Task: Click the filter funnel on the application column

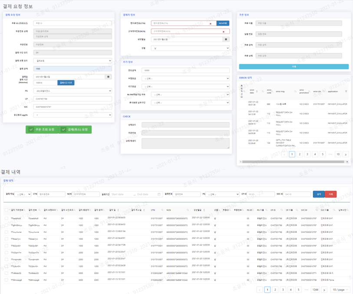Action: tap(346, 91)
